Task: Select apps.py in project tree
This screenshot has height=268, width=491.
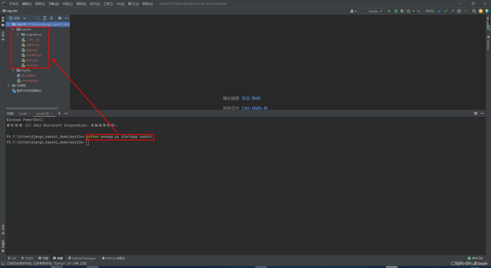Action: (31, 50)
